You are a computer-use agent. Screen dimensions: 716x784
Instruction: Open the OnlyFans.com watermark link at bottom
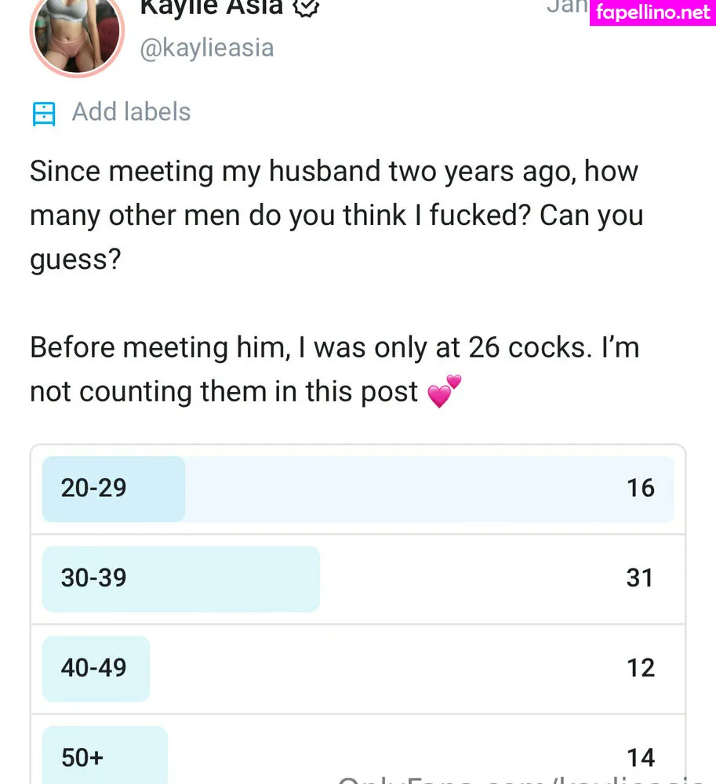tap(521, 779)
